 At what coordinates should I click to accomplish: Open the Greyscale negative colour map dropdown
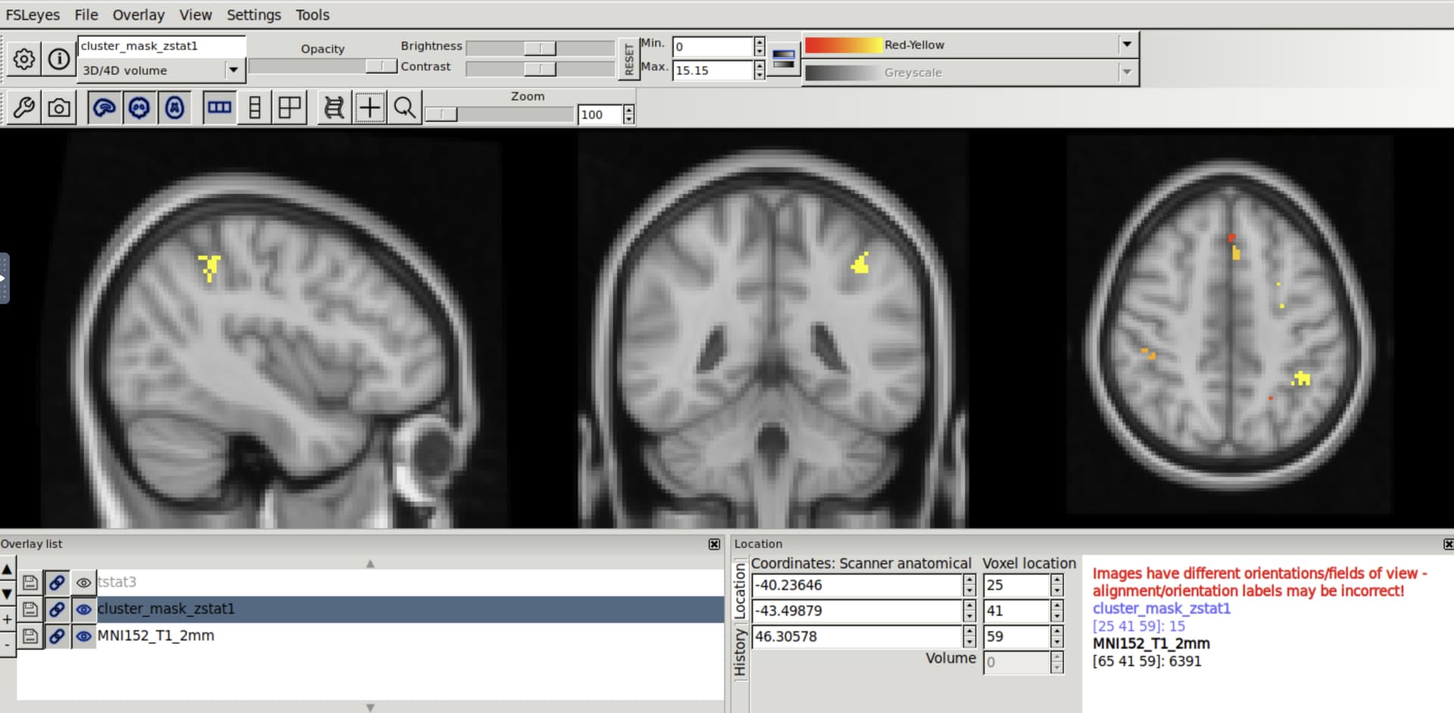[x=1127, y=73]
